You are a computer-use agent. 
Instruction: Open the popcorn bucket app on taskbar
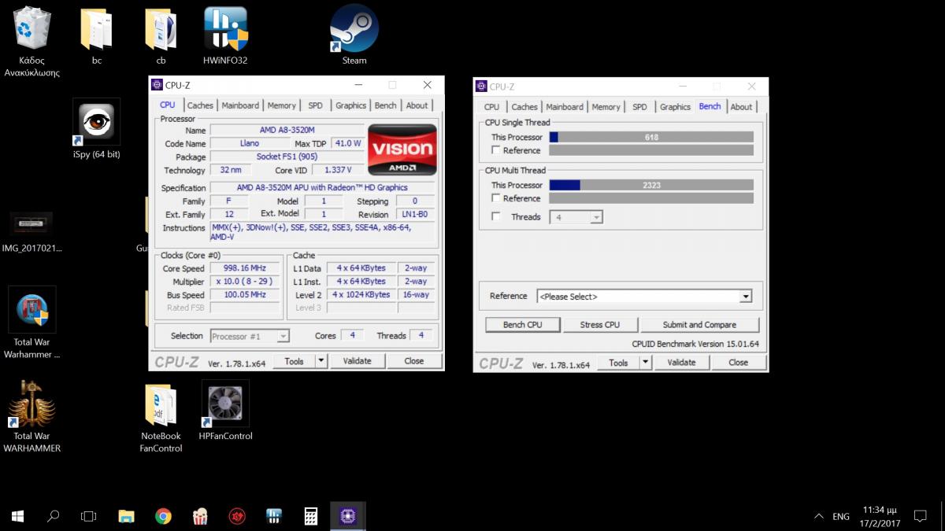(200, 516)
